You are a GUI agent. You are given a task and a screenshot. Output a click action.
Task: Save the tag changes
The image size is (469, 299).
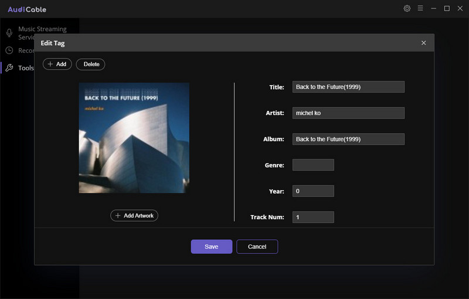tap(212, 247)
